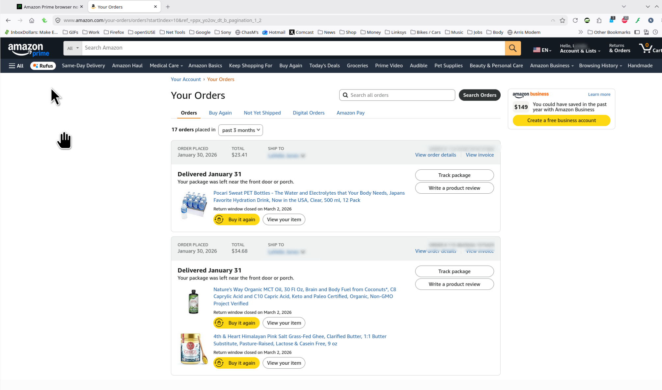662x390 pixels.
Task: Create a free business account
Action: (561, 120)
